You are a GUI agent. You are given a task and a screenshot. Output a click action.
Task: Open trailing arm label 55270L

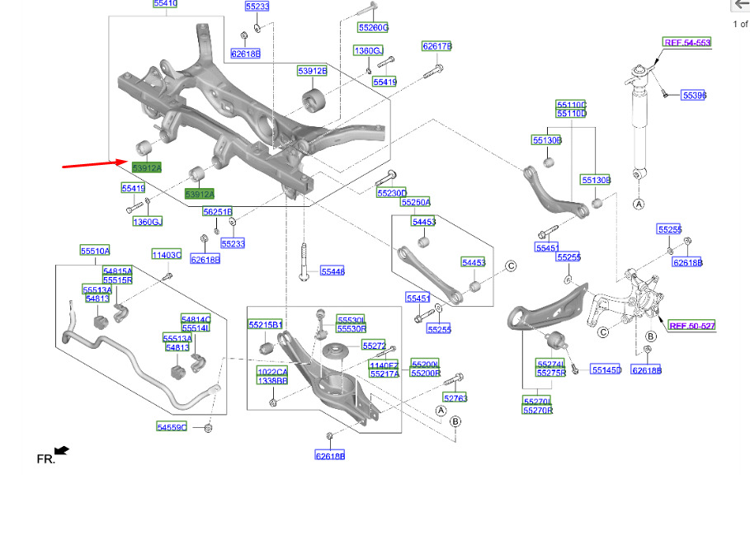tap(538, 402)
